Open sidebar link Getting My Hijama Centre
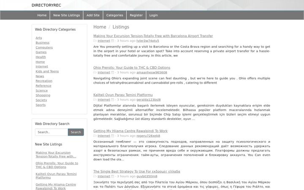 56,186
